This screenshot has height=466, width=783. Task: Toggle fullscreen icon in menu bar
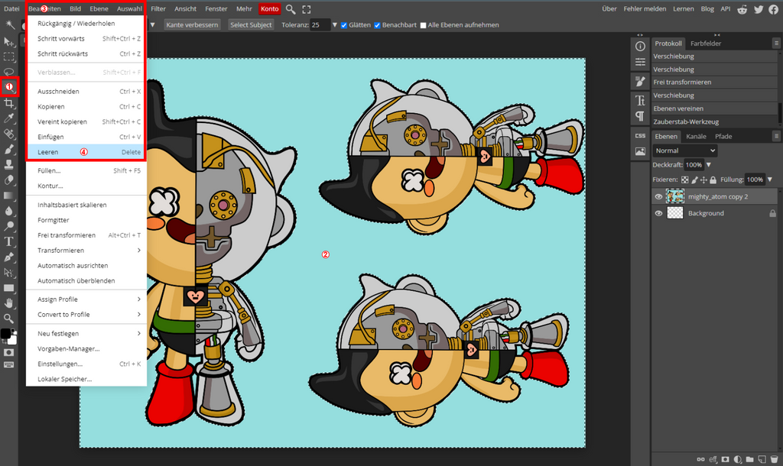pos(307,9)
